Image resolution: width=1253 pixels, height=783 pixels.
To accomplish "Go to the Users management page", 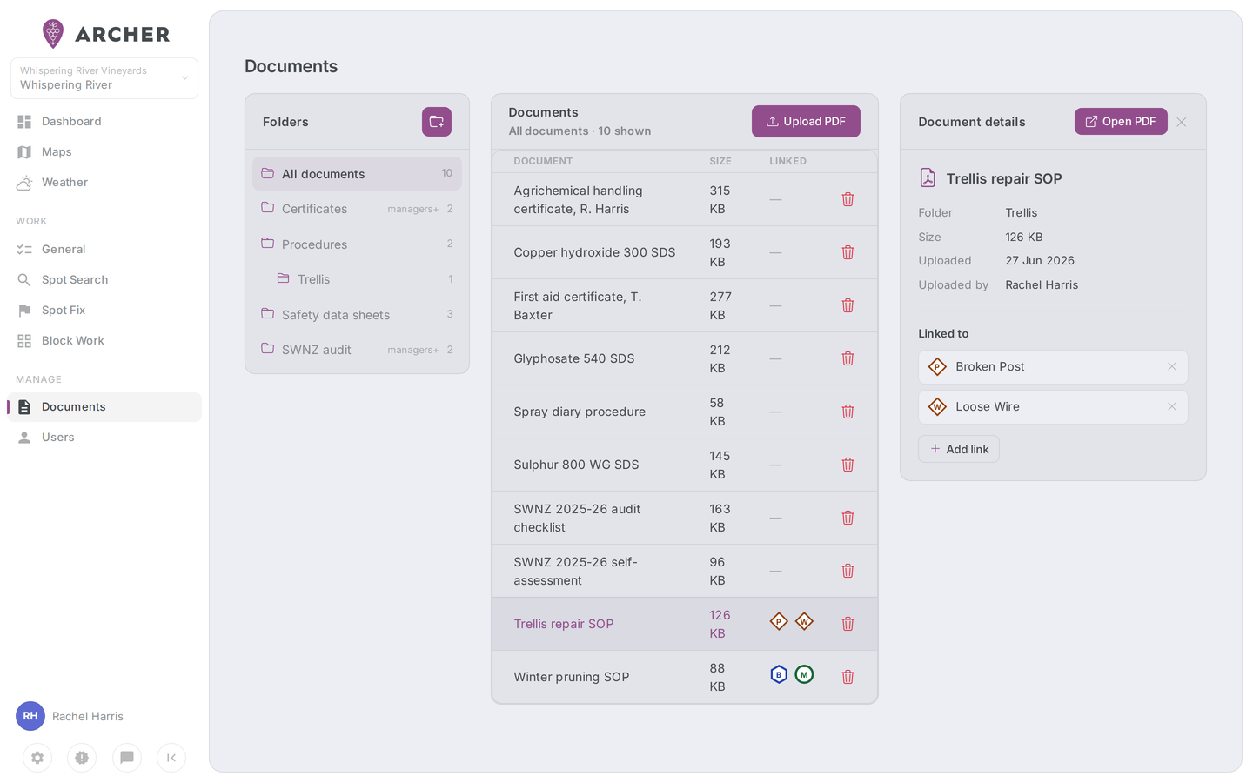I will click(x=104, y=438).
